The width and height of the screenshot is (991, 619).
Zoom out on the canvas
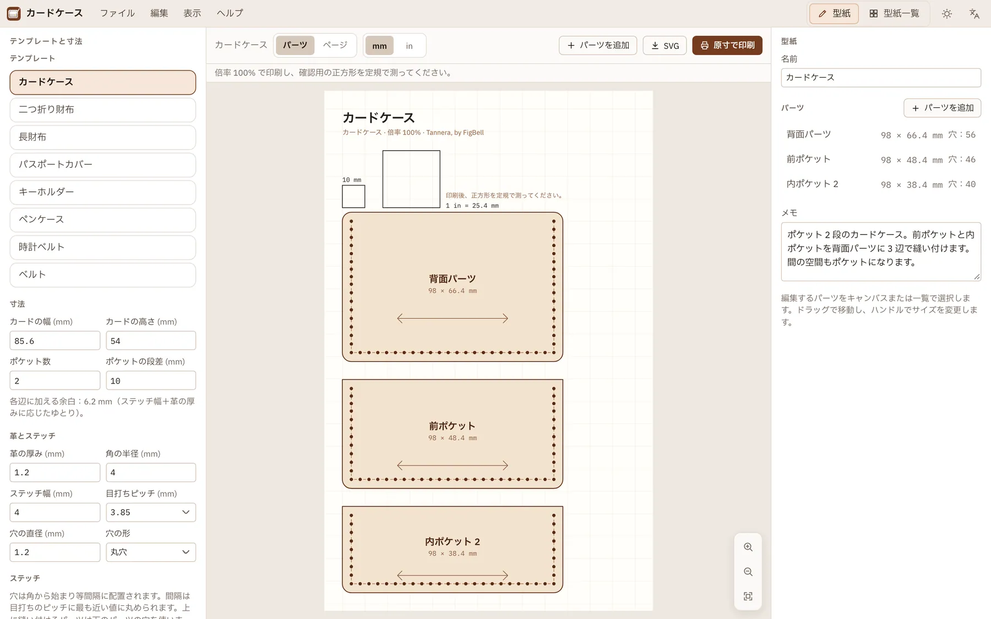(748, 572)
